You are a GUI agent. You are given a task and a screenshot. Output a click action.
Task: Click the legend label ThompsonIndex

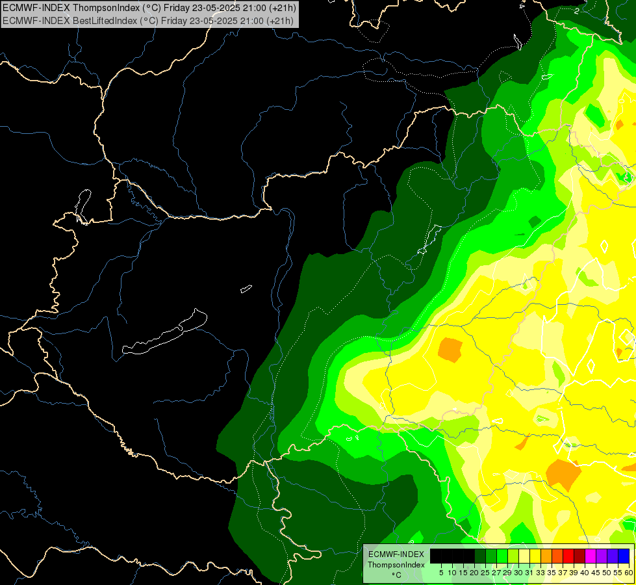(396, 565)
